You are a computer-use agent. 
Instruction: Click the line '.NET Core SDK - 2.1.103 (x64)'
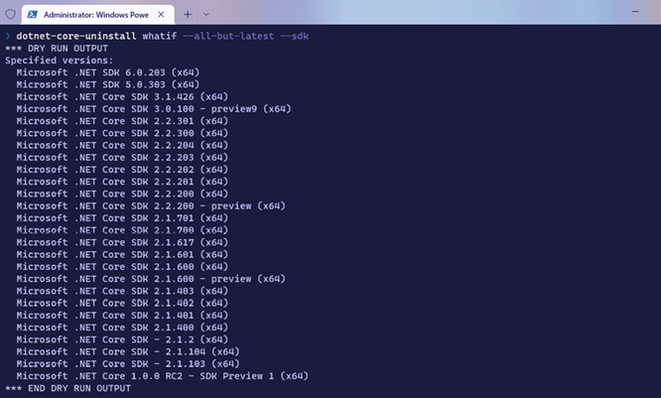click(128, 364)
